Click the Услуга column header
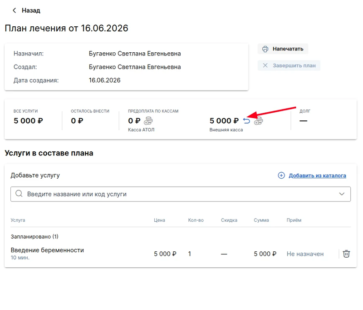The width and height of the screenshot is (363, 310). pos(18,220)
